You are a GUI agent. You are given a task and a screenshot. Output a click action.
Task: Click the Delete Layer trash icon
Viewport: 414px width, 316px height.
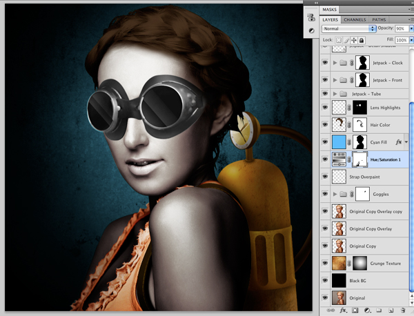(x=403, y=310)
